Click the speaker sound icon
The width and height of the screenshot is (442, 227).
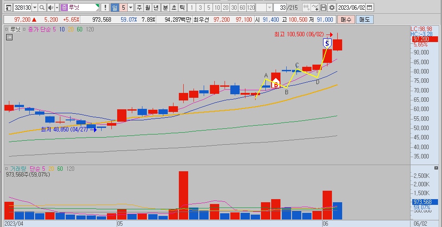[x=50, y=8]
